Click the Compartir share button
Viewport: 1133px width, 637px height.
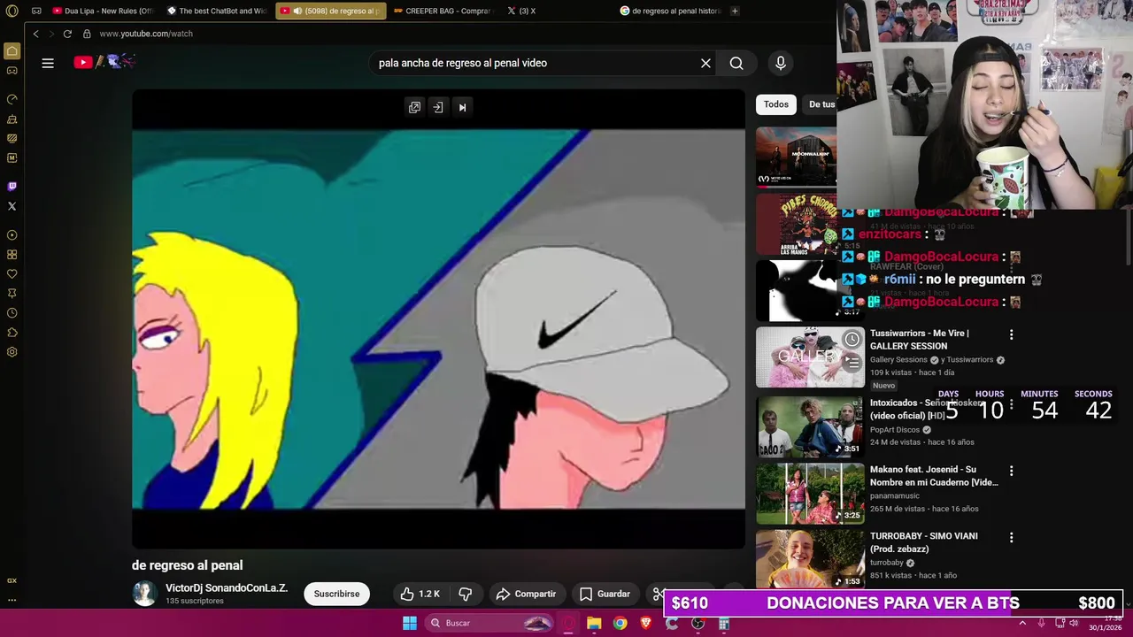[527, 594]
